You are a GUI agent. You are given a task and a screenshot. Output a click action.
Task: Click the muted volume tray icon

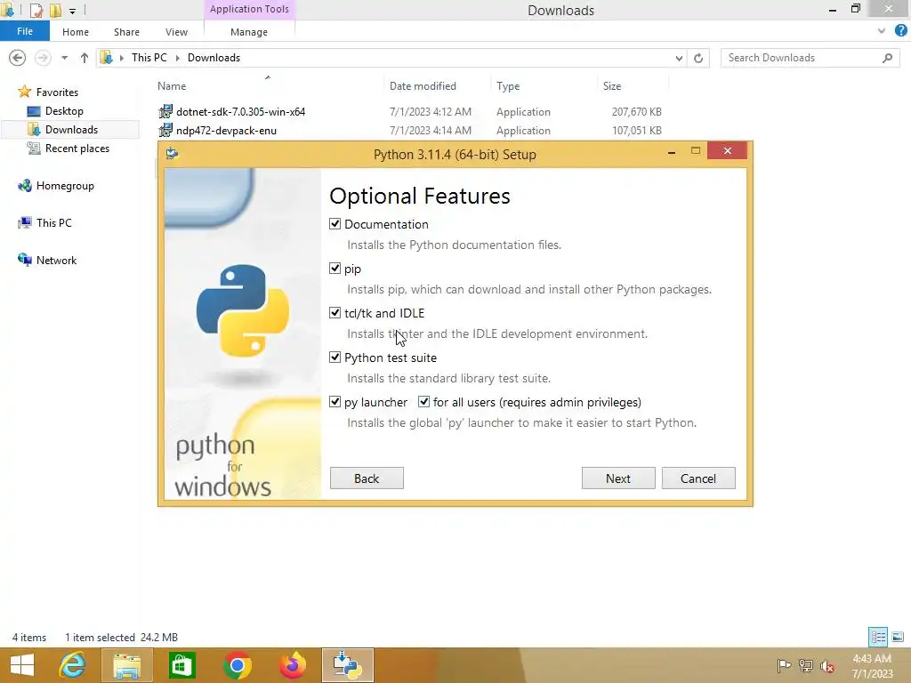coord(827,665)
